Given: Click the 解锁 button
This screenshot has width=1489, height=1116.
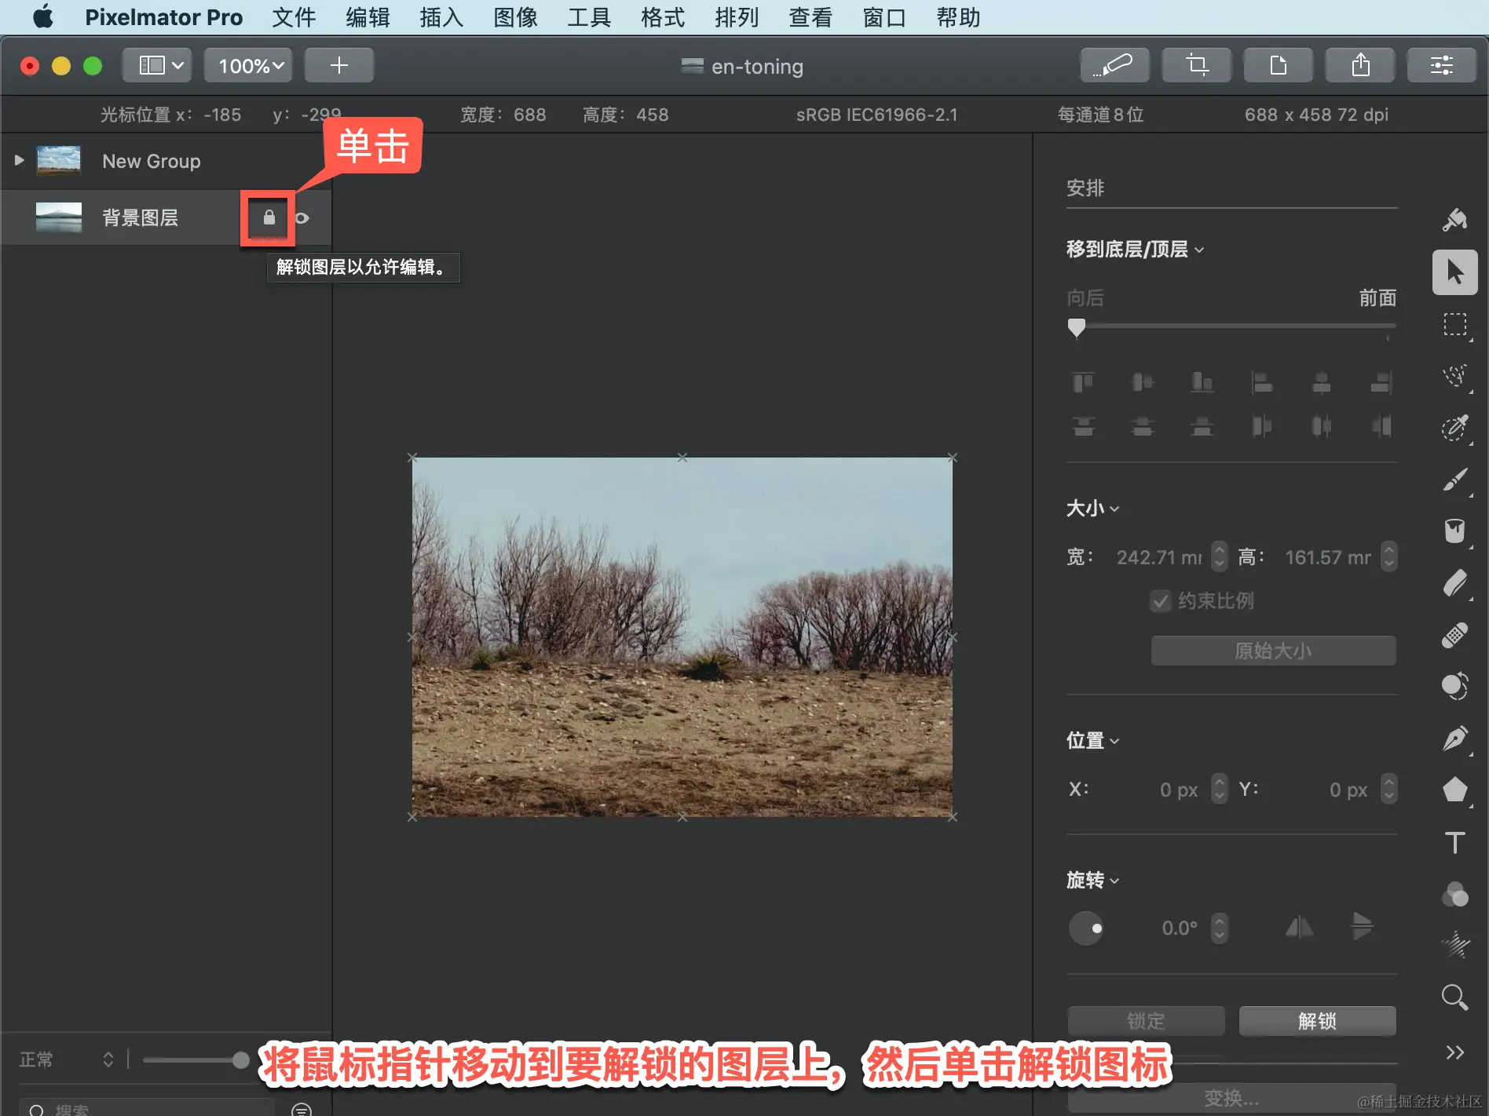Looking at the screenshot, I should [x=1317, y=1021].
